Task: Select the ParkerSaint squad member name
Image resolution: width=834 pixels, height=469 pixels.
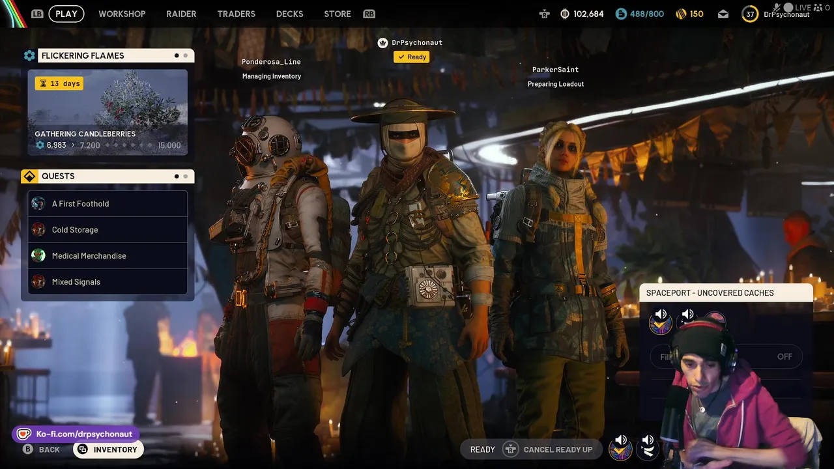Action: pos(555,70)
